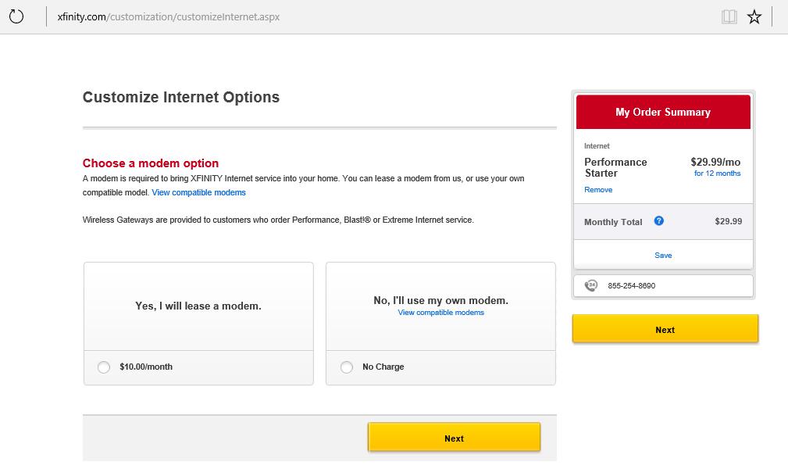Remove Performance Starter from order
This screenshot has width=788, height=476.
598,190
